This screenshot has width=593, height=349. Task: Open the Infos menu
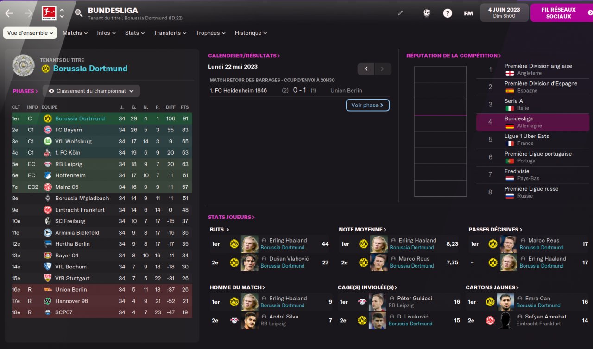click(106, 33)
